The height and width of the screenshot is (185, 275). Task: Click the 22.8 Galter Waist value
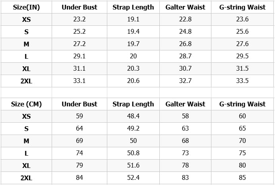coord(185,19)
